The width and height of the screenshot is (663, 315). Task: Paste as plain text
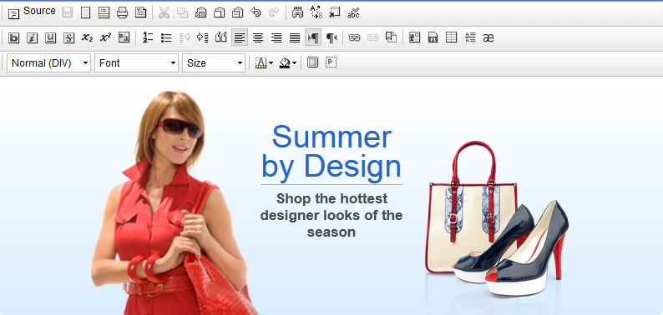click(x=219, y=12)
